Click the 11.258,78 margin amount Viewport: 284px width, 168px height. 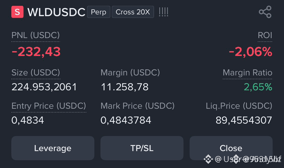(125, 87)
